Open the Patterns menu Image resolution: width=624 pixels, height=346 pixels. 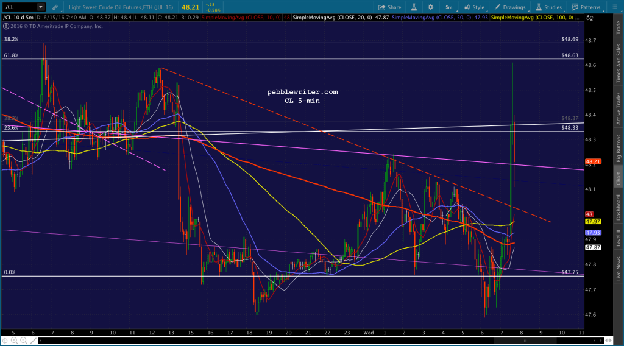pyautogui.click(x=586, y=7)
